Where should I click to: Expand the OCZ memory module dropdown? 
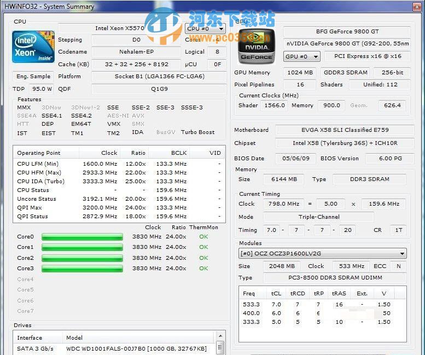[x=323, y=253]
